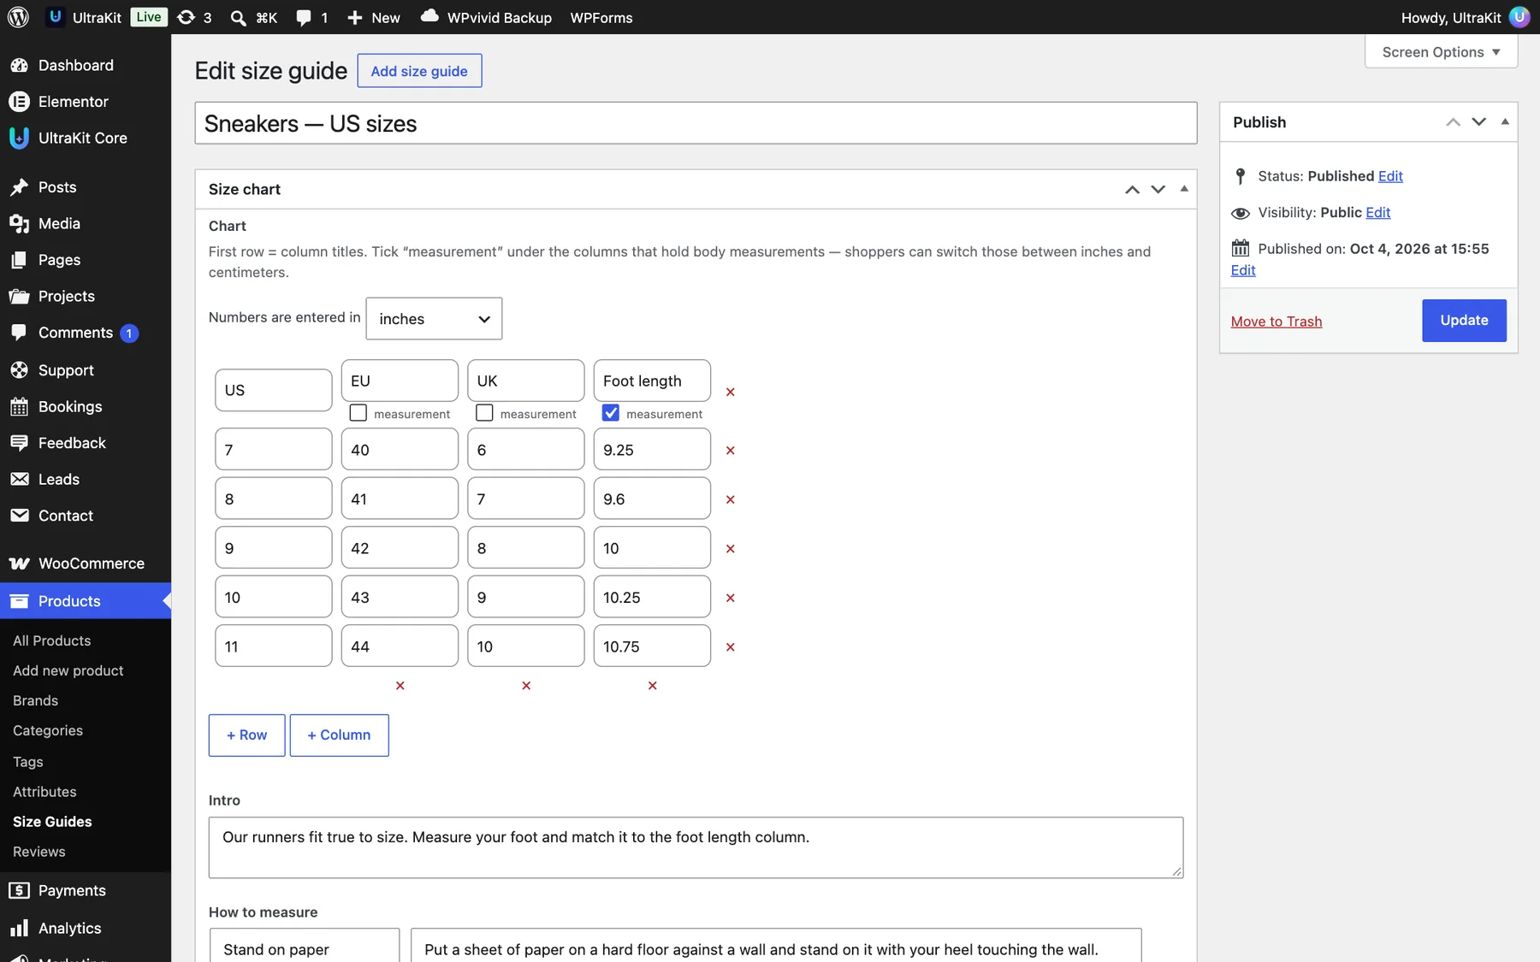The height and width of the screenshot is (962, 1540).
Task: Open All Products submenu item
Action: [x=52, y=640]
